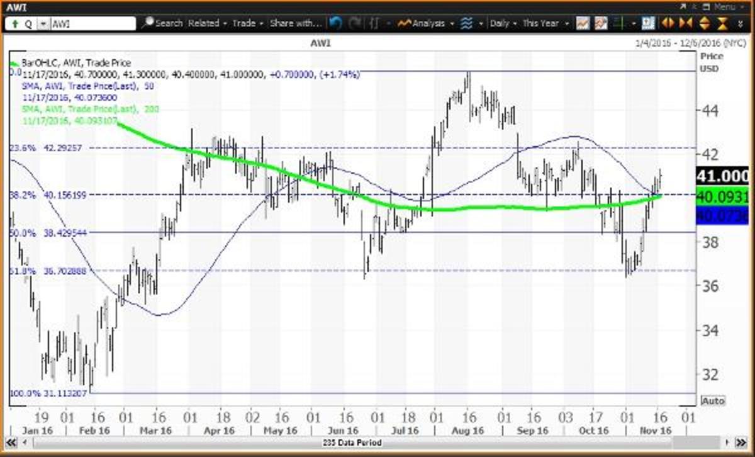Click the Price USD axis header
This screenshot has height=457, width=755.
pos(711,62)
